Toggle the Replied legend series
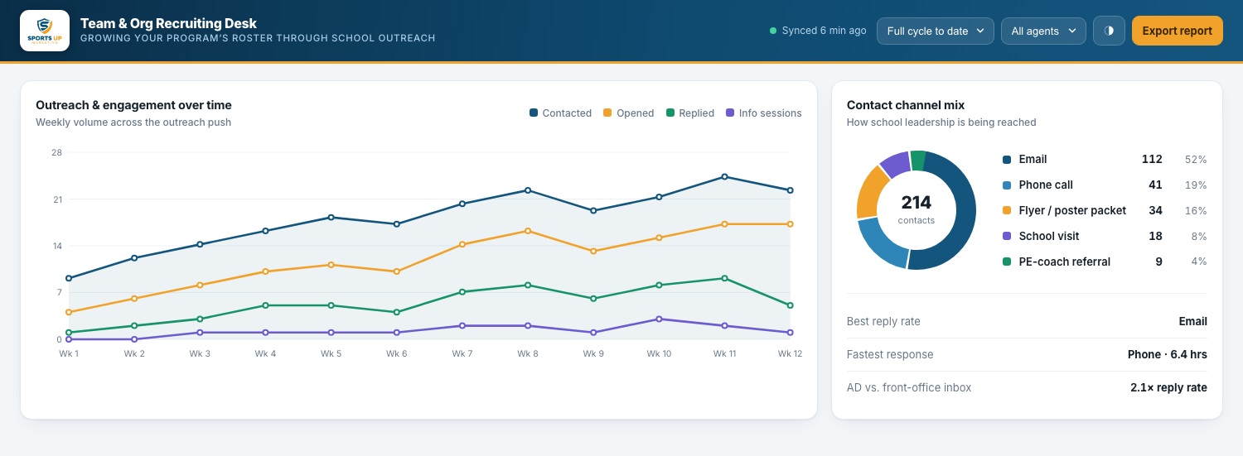Image resolution: width=1243 pixels, height=456 pixels. [689, 113]
